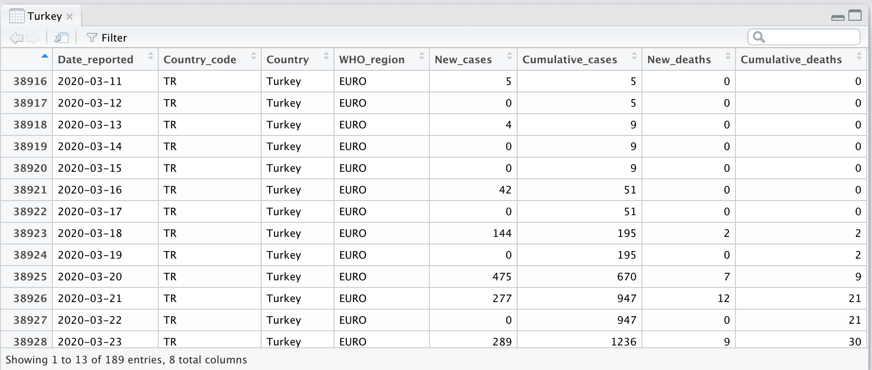Show data in new window icon
This screenshot has width=872, height=370.
coord(61,38)
